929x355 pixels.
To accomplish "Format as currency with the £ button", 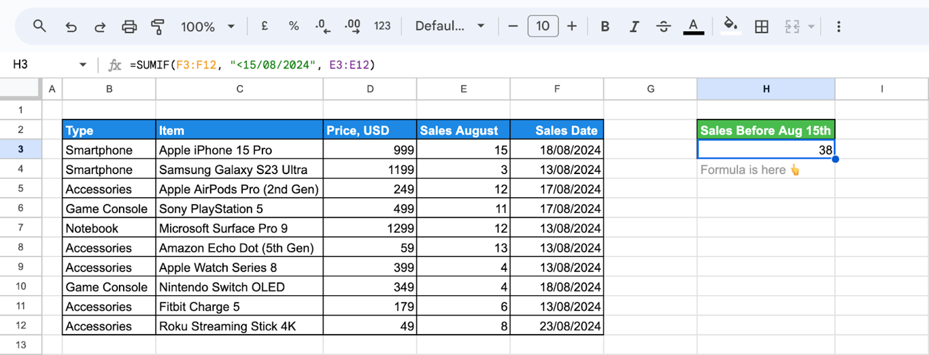I will click(x=264, y=26).
